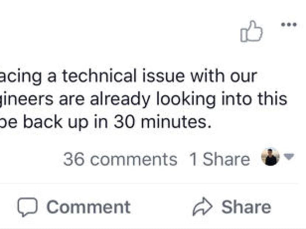Open the 1 Share link
The width and height of the screenshot is (306, 229).
tap(219, 159)
